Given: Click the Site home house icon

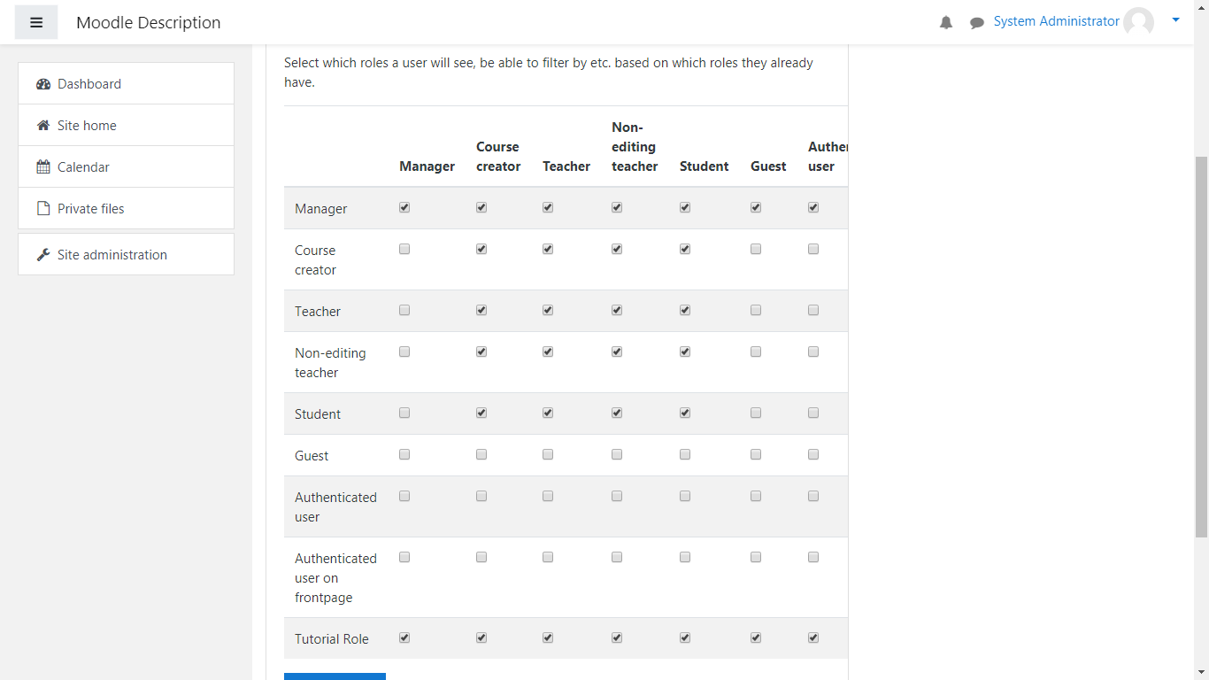Looking at the screenshot, I should click(43, 126).
